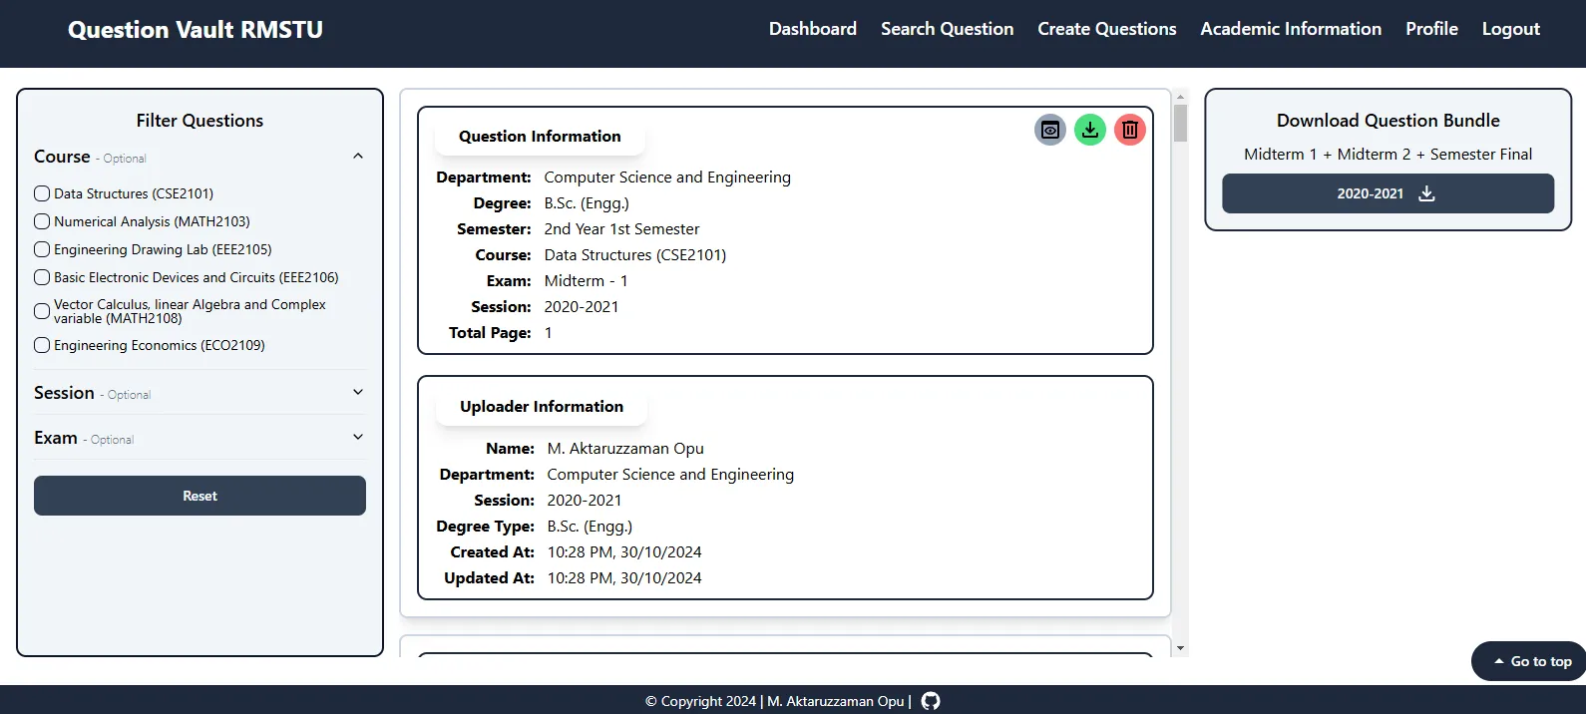Check the Data Structures (CSE2101) course filter

(x=42, y=193)
